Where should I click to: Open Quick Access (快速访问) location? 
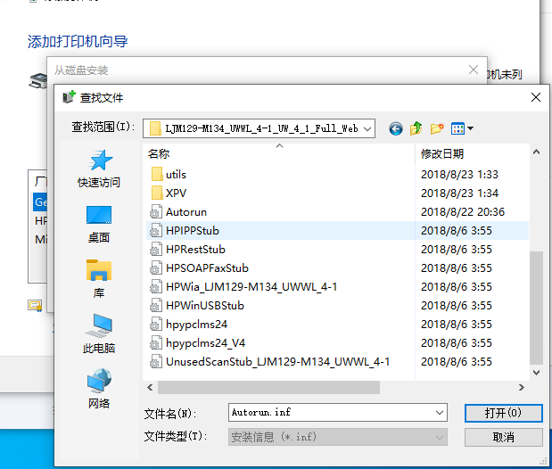(x=99, y=169)
